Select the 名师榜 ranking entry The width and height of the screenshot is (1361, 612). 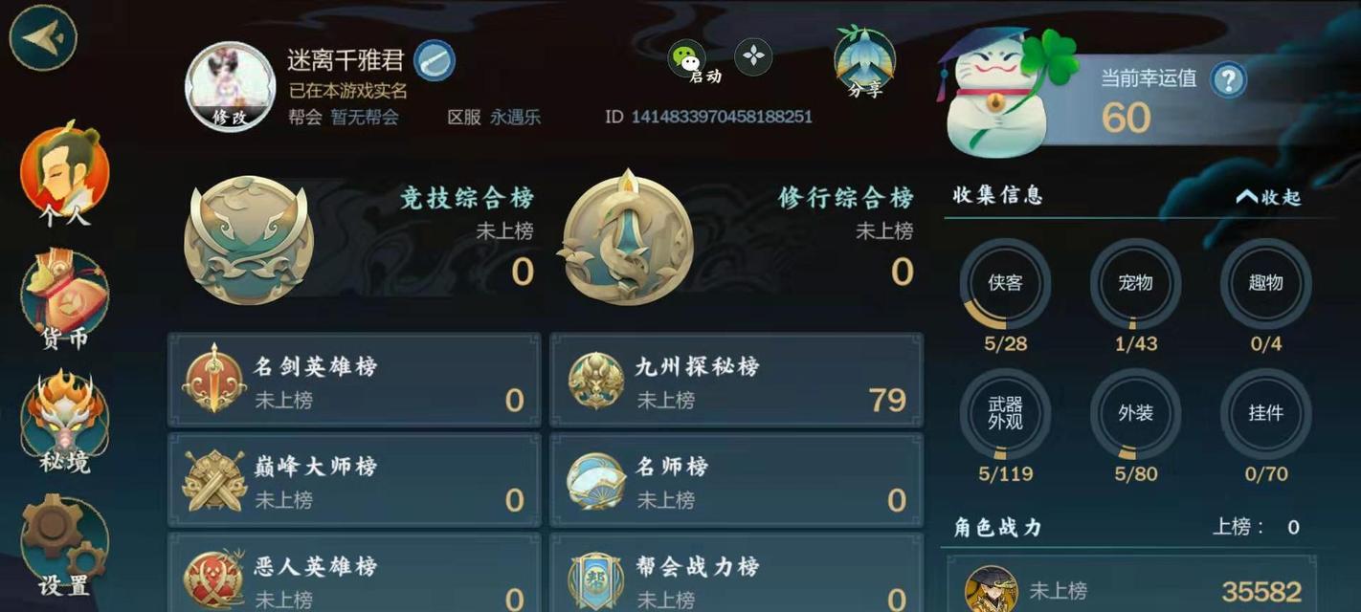[x=736, y=480]
